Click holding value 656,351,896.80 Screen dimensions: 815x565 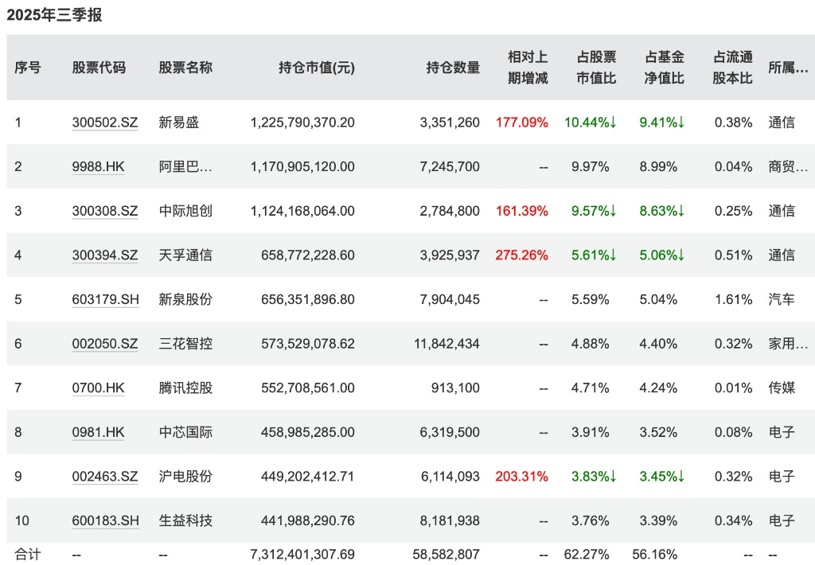(x=308, y=299)
